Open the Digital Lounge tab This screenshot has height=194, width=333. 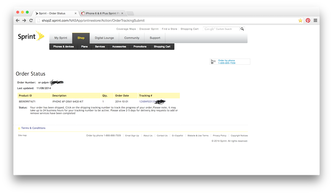(104, 38)
